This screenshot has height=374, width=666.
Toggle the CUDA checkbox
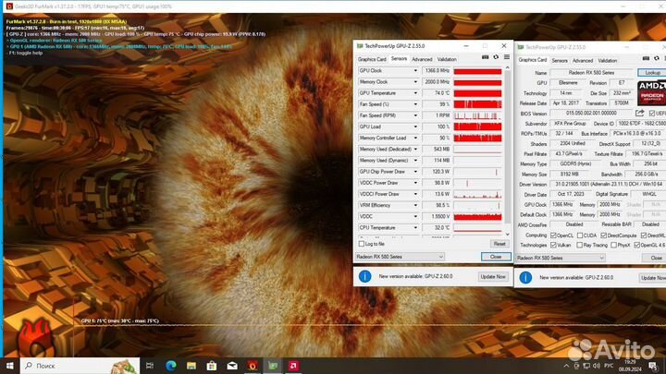579,235
